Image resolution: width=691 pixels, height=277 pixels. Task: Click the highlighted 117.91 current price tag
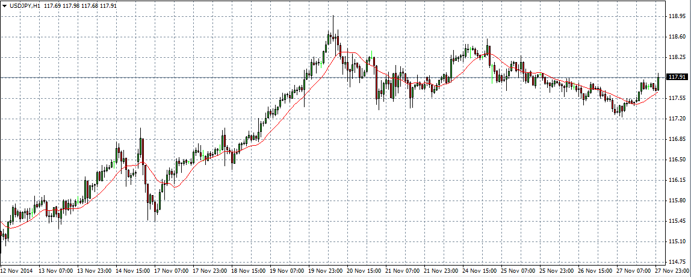pos(678,77)
